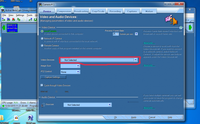
Task: Click the audio sources speaker icon
Action: pos(43,105)
